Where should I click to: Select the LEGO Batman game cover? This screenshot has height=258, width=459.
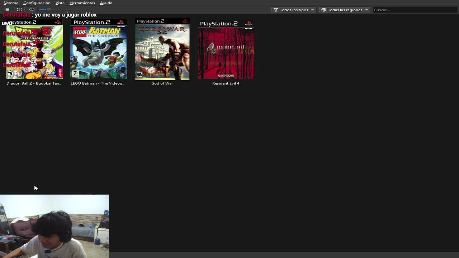(98, 49)
